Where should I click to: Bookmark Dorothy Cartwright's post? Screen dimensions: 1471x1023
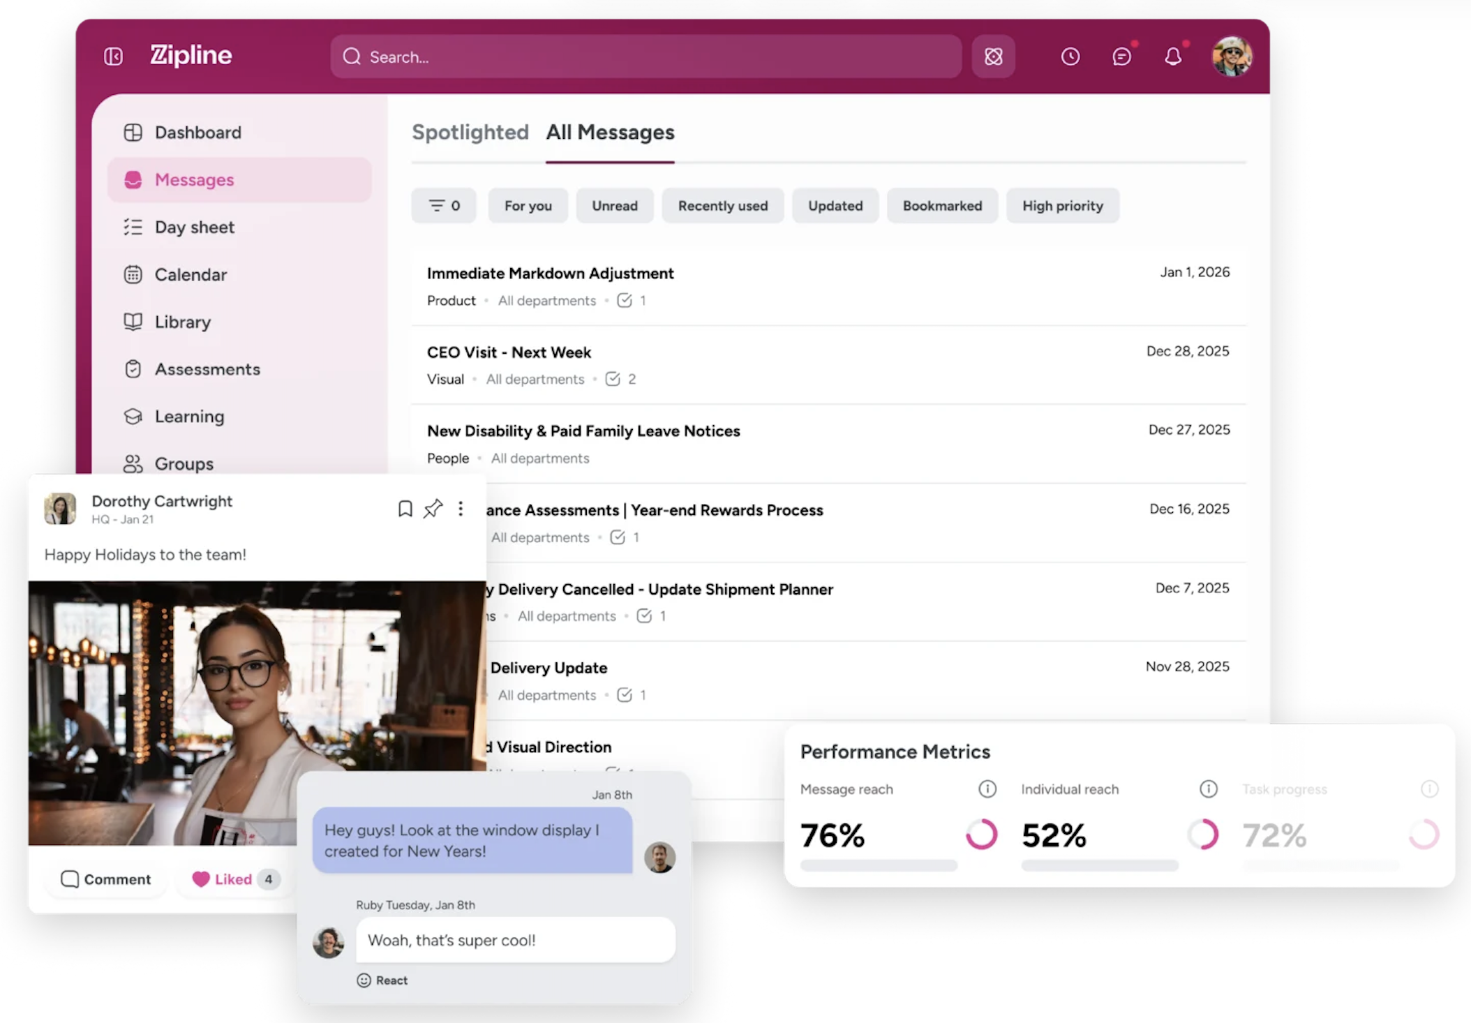point(405,509)
